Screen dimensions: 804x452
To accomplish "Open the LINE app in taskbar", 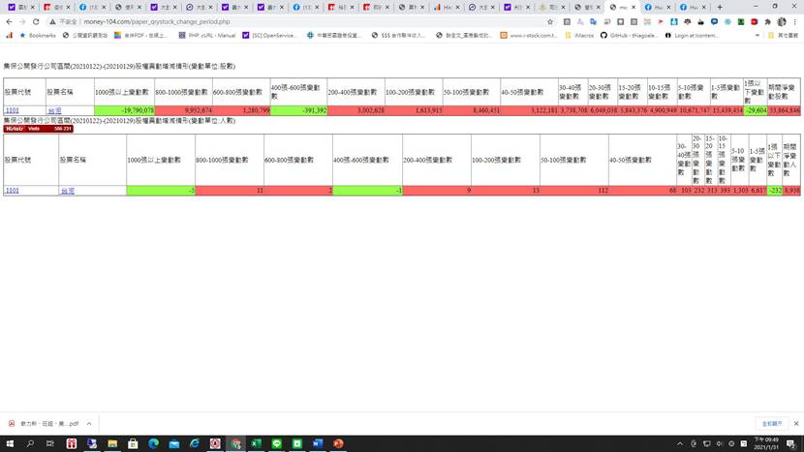I will [x=276, y=443].
